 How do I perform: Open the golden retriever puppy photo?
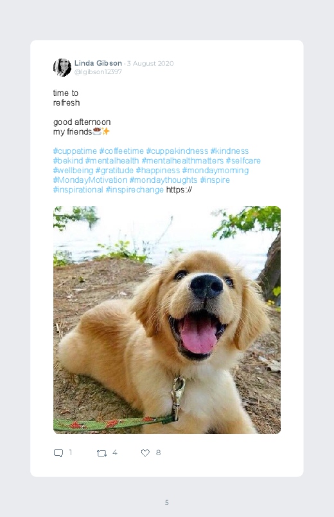point(167,320)
